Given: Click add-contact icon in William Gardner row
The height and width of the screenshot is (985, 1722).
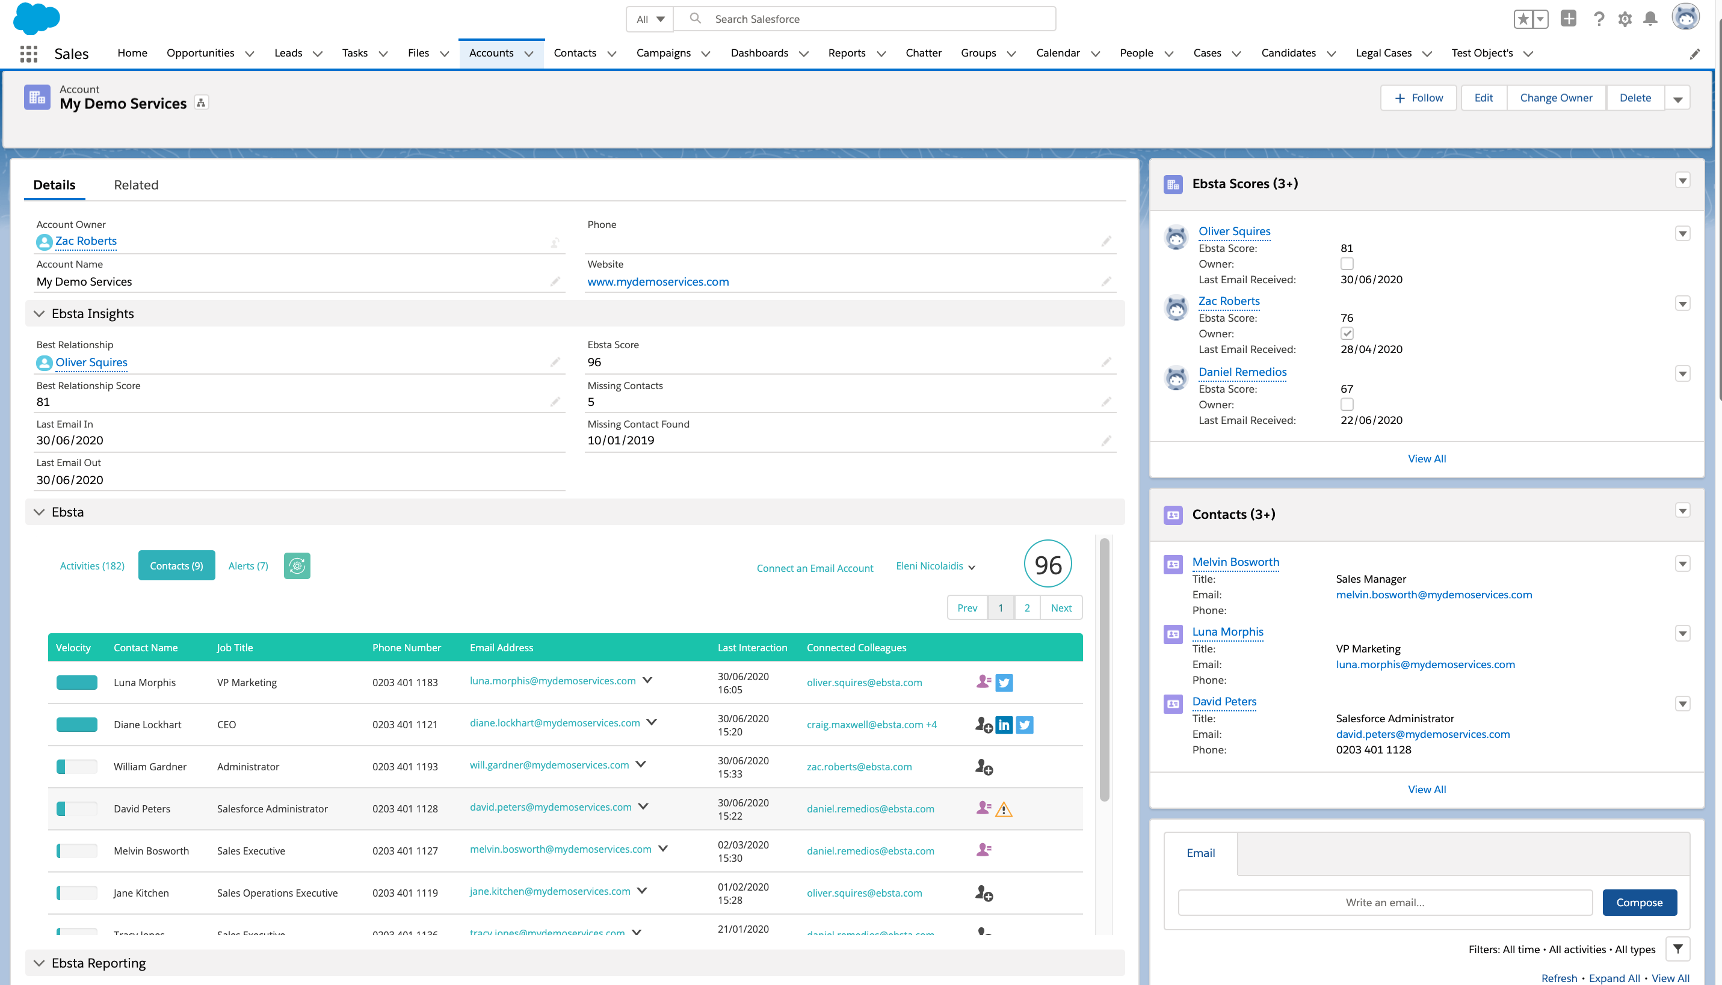Looking at the screenshot, I should click(984, 767).
